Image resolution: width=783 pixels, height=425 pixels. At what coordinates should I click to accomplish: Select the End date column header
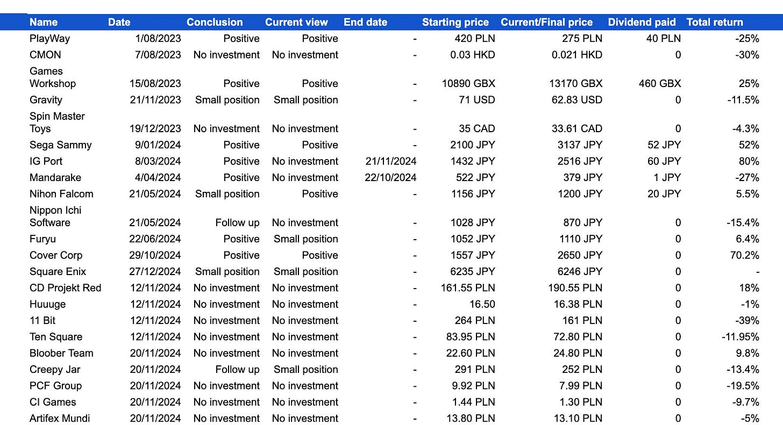(366, 22)
